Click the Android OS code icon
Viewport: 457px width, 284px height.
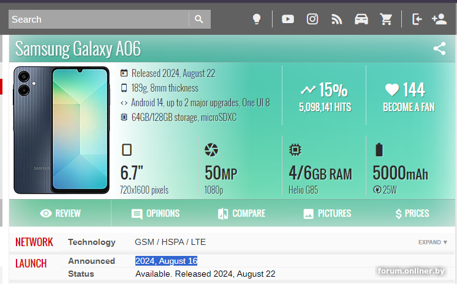(124, 103)
